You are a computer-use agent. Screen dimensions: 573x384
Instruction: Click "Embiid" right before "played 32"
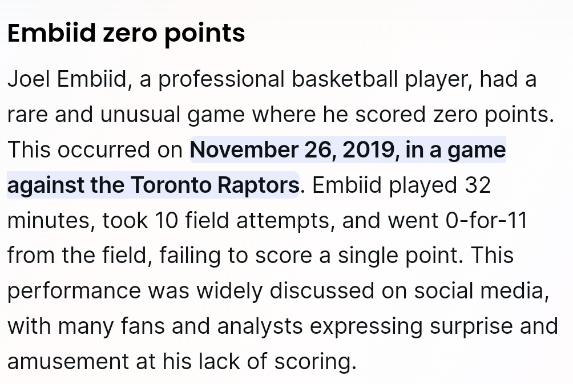348,185
